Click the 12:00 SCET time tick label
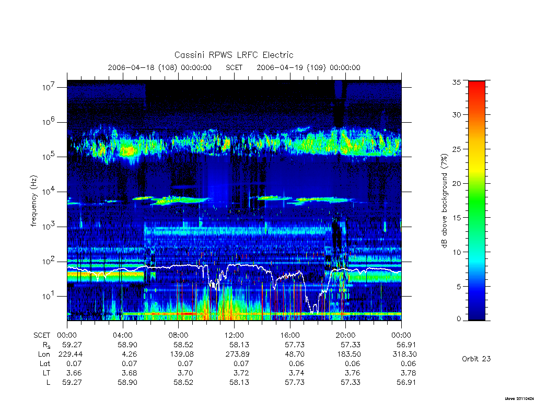 pyautogui.click(x=235, y=335)
